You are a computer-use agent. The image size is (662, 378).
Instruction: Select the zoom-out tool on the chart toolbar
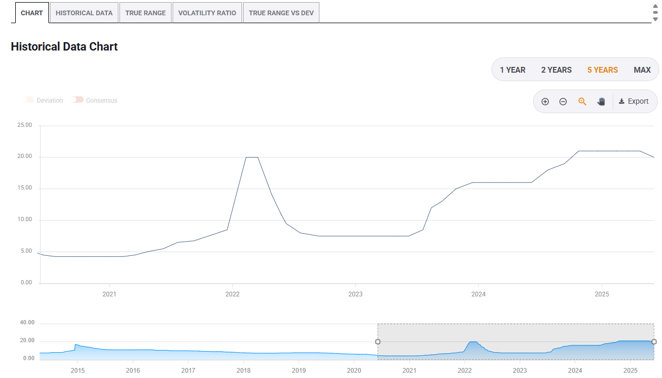[563, 101]
